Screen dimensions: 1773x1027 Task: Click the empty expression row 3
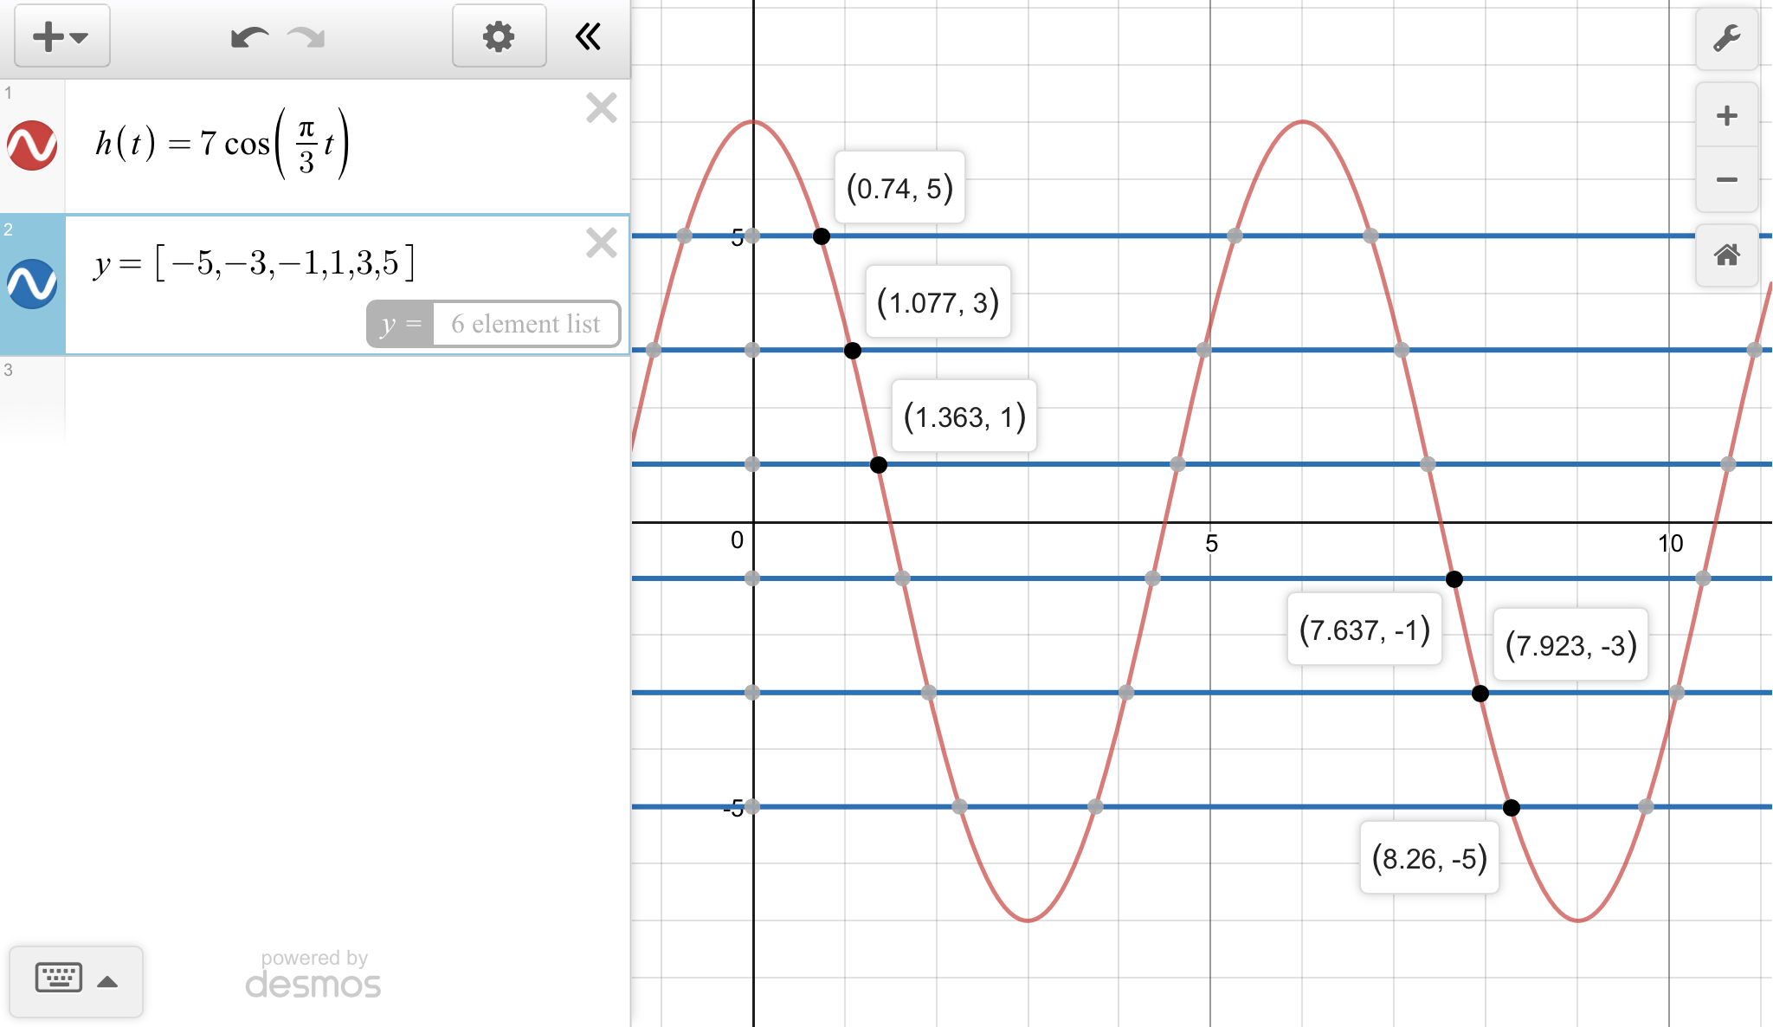[346, 398]
